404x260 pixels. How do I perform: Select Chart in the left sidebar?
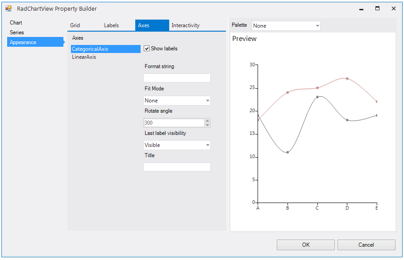[x=16, y=22]
